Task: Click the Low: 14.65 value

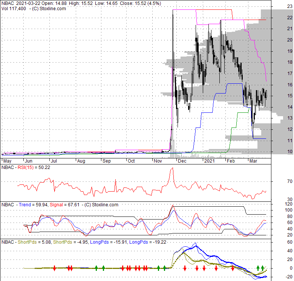Action: click(107, 3)
